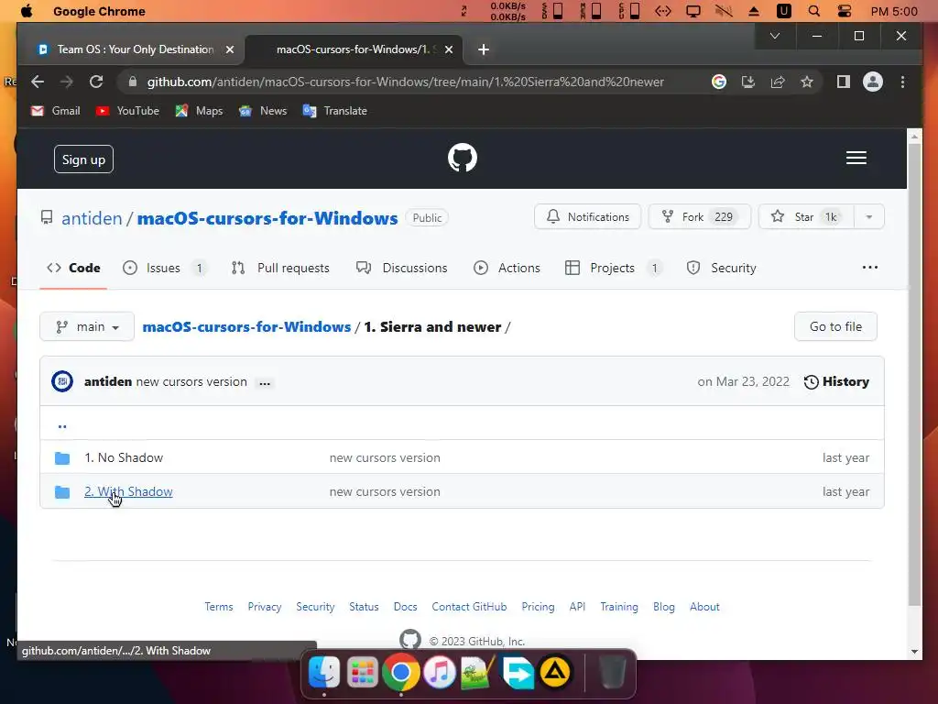This screenshot has height=704, width=938.
Task: Click the macOS-cursors-for-Windows breadcrumb link
Action: click(246, 327)
